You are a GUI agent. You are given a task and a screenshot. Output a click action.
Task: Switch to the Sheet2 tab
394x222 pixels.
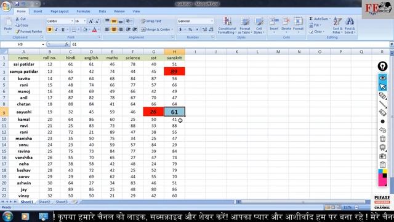pyautogui.click(x=44, y=202)
